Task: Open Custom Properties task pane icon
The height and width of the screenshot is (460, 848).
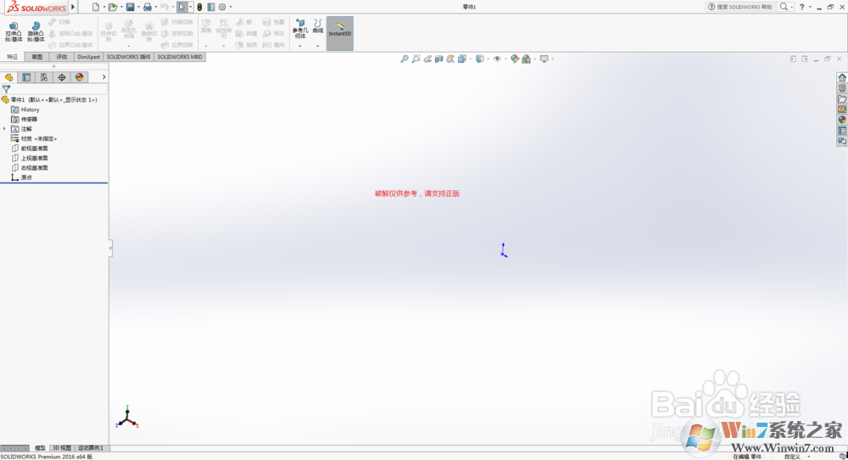Action: [842, 131]
